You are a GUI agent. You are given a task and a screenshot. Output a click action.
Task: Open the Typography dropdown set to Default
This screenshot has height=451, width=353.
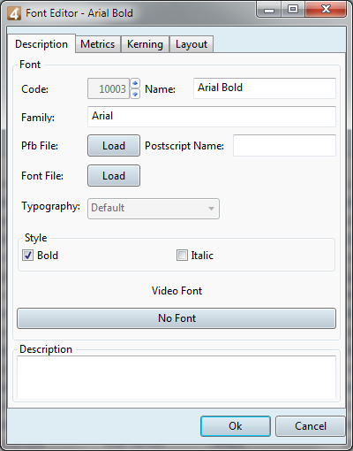click(x=154, y=209)
